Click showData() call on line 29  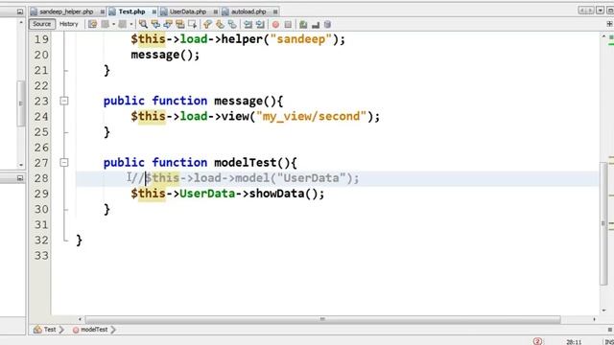tap(283, 194)
